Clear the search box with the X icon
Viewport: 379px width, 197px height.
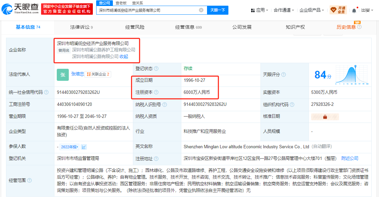click(x=201, y=10)
